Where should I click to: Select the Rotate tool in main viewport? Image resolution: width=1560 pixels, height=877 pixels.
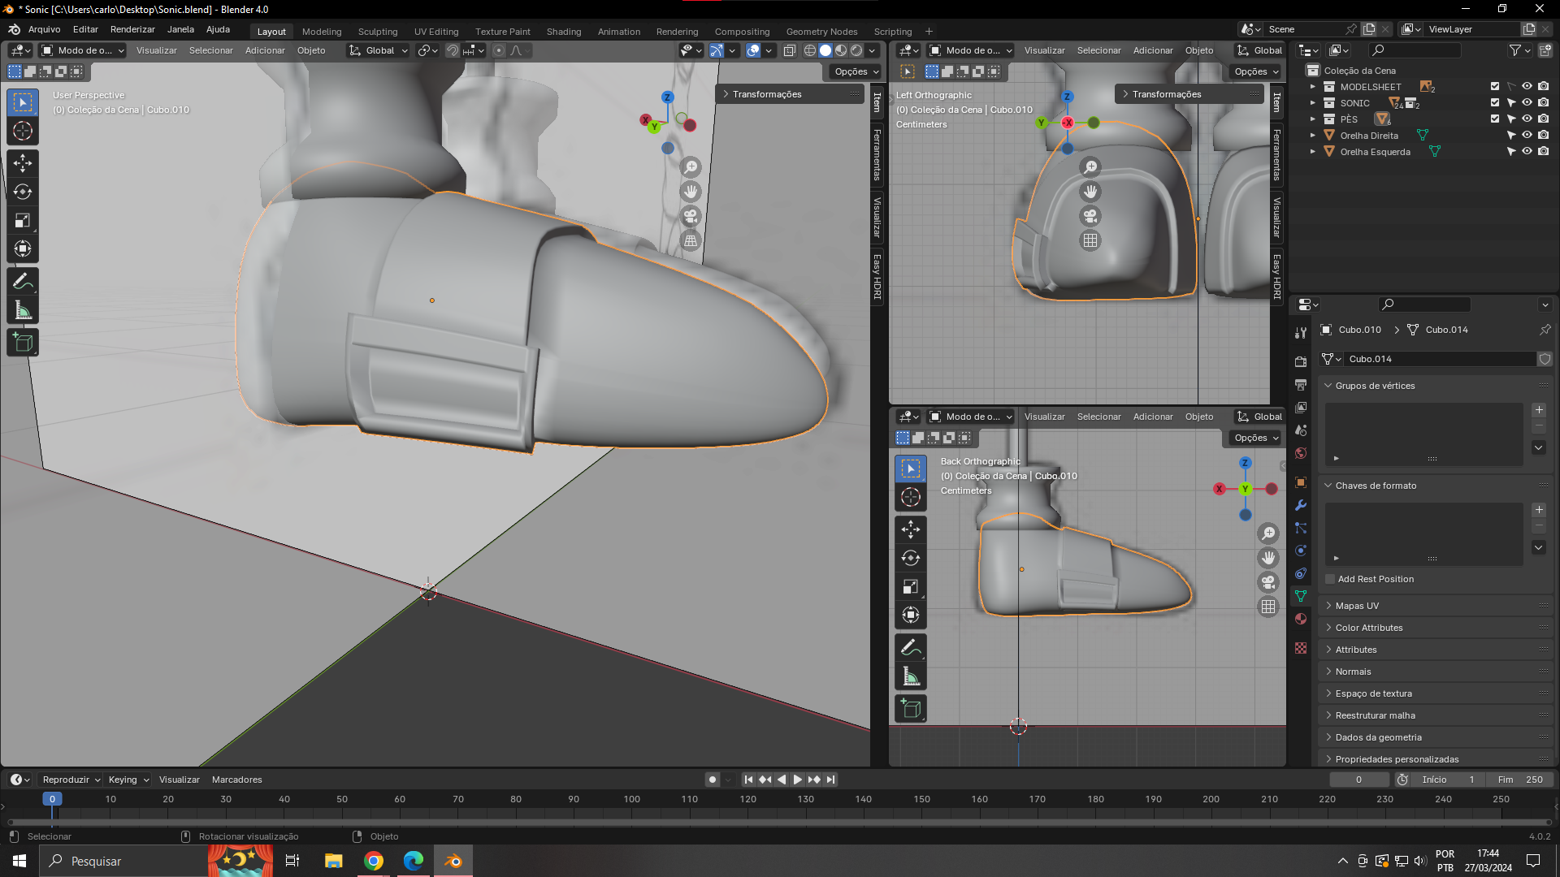pos(23,192)
